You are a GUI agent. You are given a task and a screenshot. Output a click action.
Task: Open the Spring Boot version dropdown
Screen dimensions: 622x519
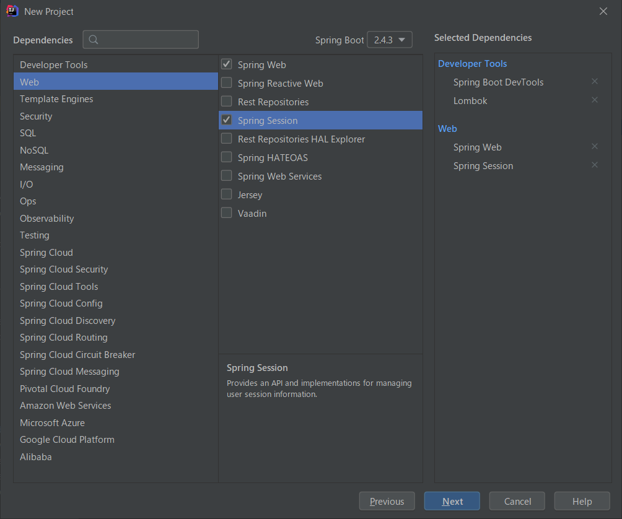tap(390, 40)
